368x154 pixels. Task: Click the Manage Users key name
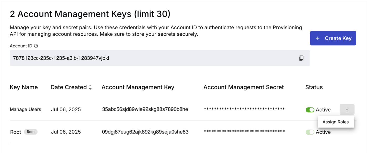point(25,109)
